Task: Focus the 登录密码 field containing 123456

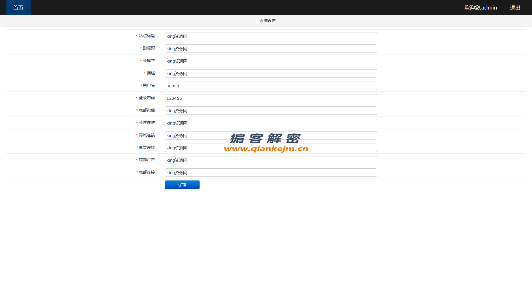Action: pyautogui.click(x=271, y=98)
